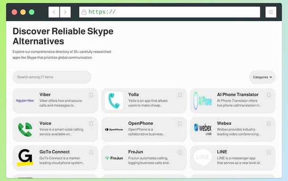Toggle bookmark on FreJun card

click(x=180, y=152)
